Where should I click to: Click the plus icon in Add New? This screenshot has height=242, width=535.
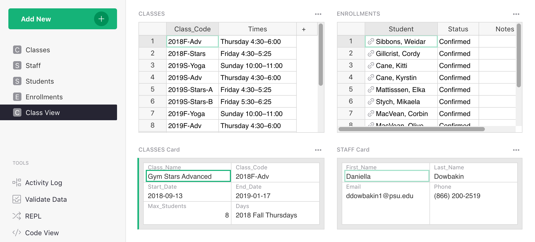point(101,19)
